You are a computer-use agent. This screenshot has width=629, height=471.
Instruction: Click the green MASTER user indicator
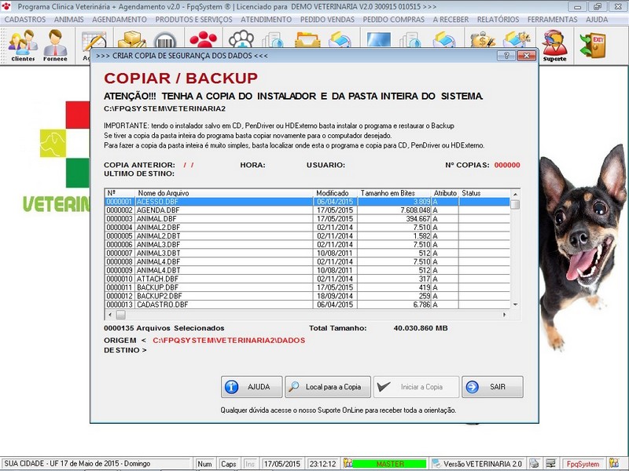389,464
